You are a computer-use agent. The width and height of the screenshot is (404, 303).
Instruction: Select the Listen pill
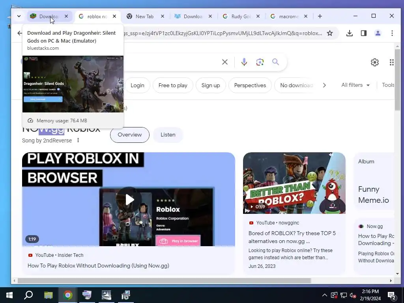click(168, 135)
